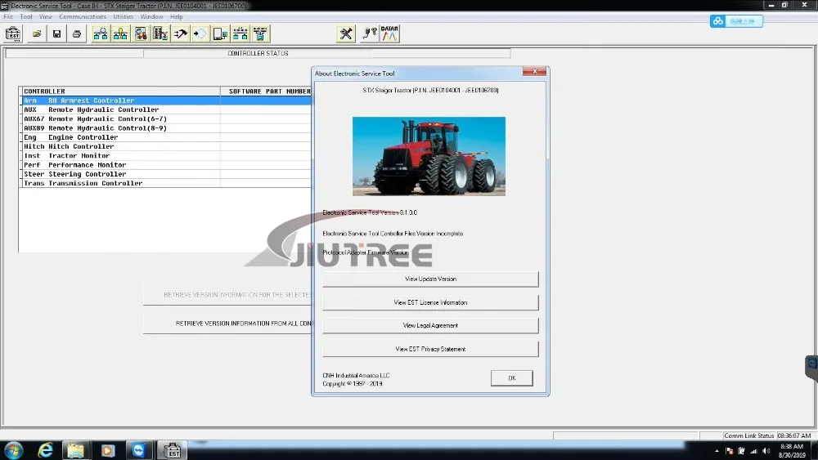Click the connector with question mark icon

coord(370,33)
